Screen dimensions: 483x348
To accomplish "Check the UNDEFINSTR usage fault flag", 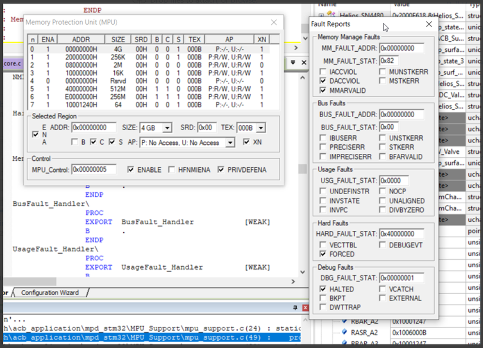I will point(323,191).
